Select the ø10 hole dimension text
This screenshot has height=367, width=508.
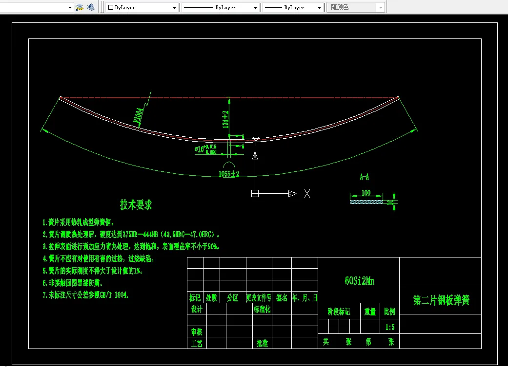pyautogui.click(x=205, y=149)
